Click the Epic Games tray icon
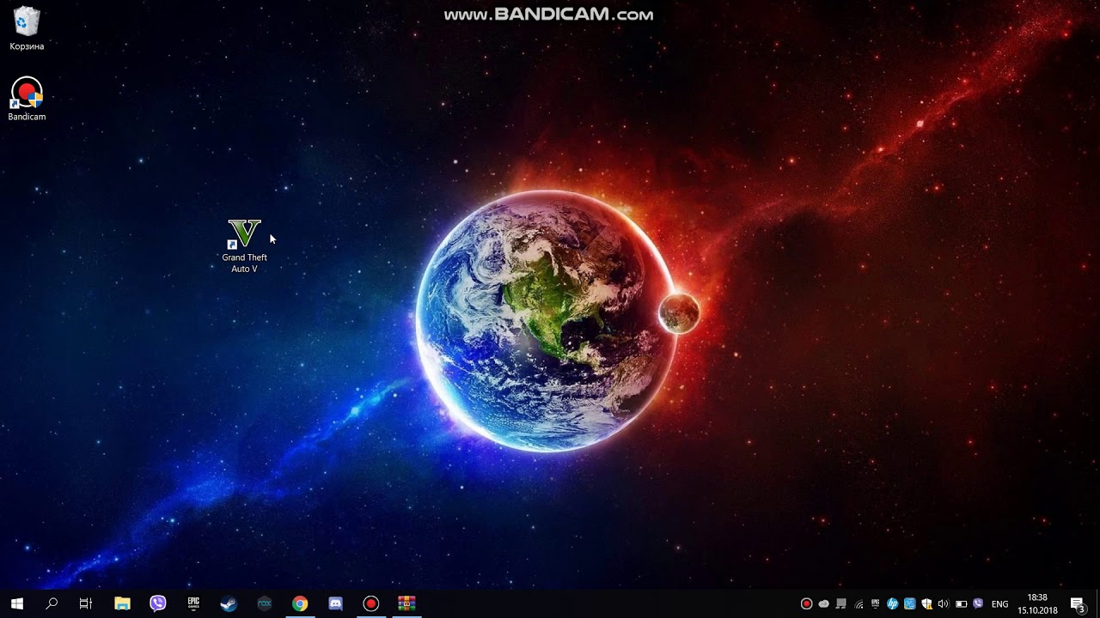This screenshot has height=618, width=1100. click(x=876, y=603)
